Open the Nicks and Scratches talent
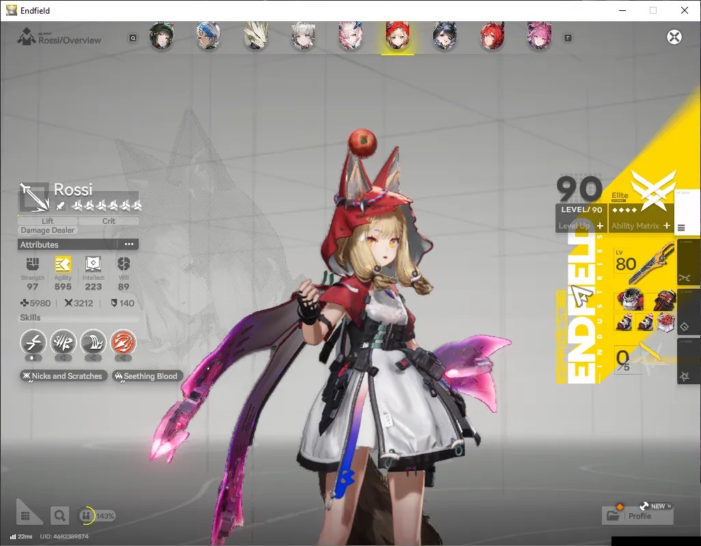The width and height of the screenshot is (701, 546). (63, 376)
